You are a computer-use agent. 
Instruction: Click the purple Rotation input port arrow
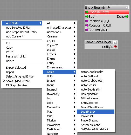point(87,25)
